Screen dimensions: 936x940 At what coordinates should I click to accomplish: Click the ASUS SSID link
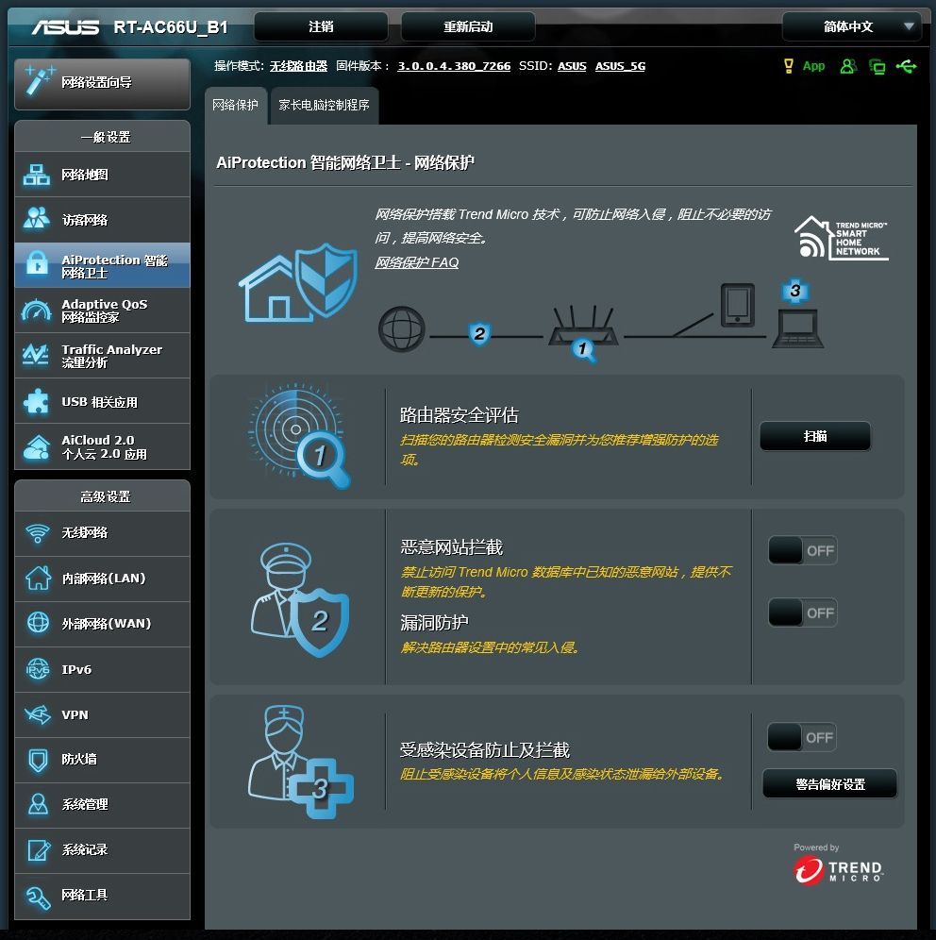click(572, 66)
